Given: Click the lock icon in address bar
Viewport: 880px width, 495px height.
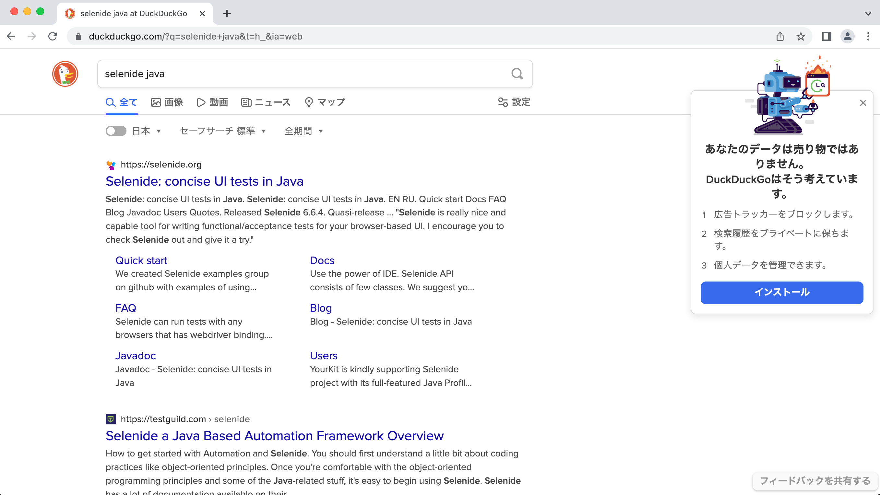Looking at the screenshot, I should (x=78, y=37).
